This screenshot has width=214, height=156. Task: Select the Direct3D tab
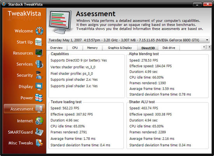148,48
